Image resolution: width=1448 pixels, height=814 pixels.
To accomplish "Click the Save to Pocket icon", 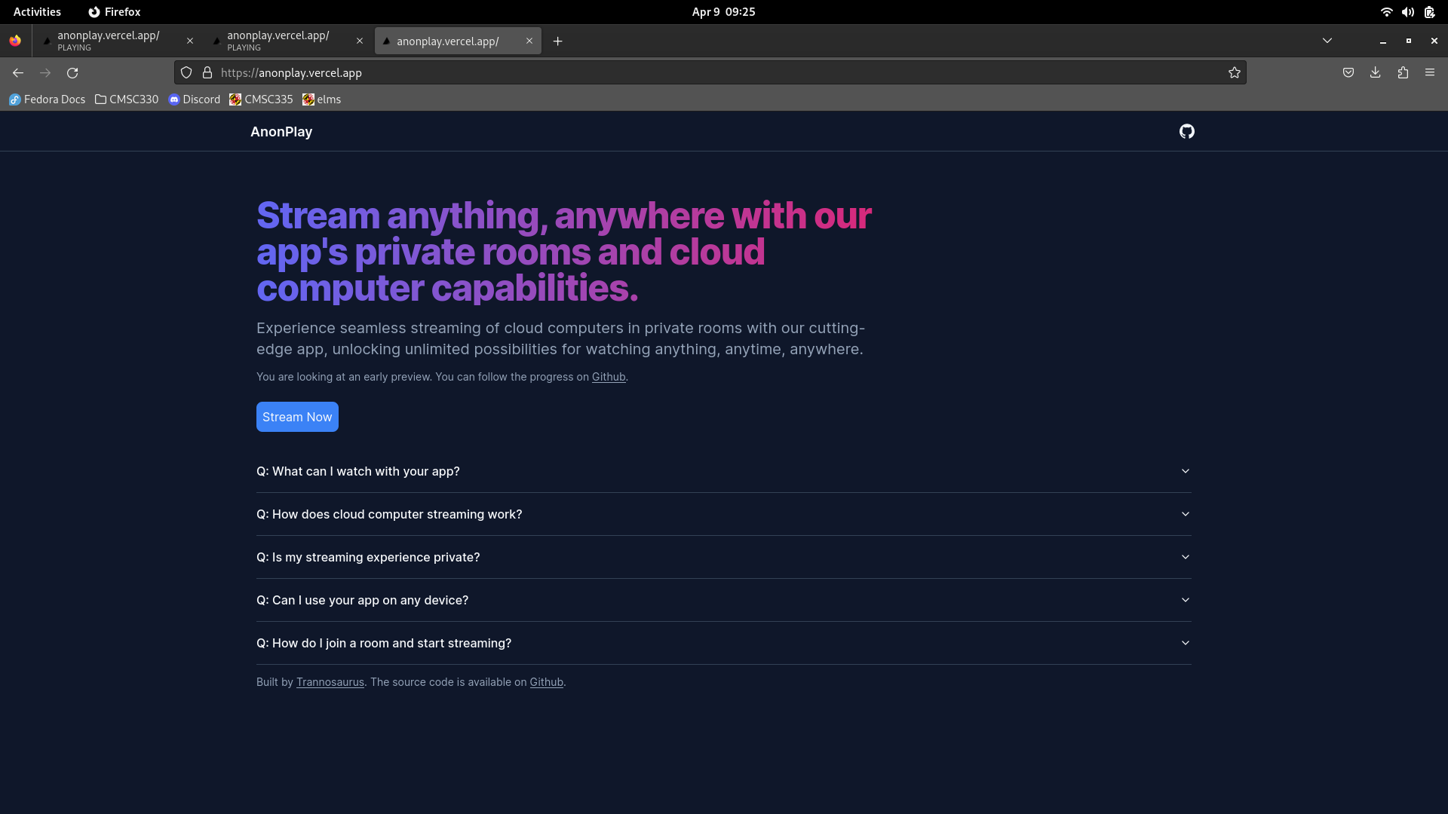I will pos(1348,73).
